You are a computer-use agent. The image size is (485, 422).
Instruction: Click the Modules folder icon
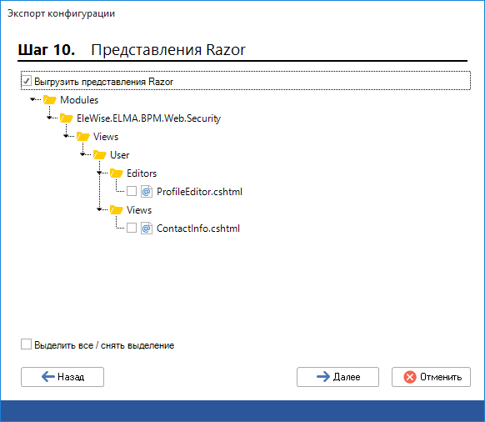[50, 100]
